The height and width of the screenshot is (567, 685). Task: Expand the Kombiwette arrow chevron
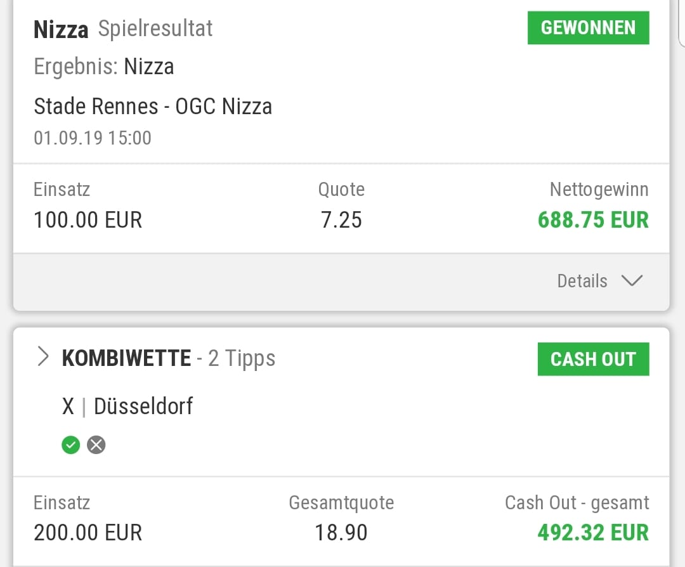point(43,358)
